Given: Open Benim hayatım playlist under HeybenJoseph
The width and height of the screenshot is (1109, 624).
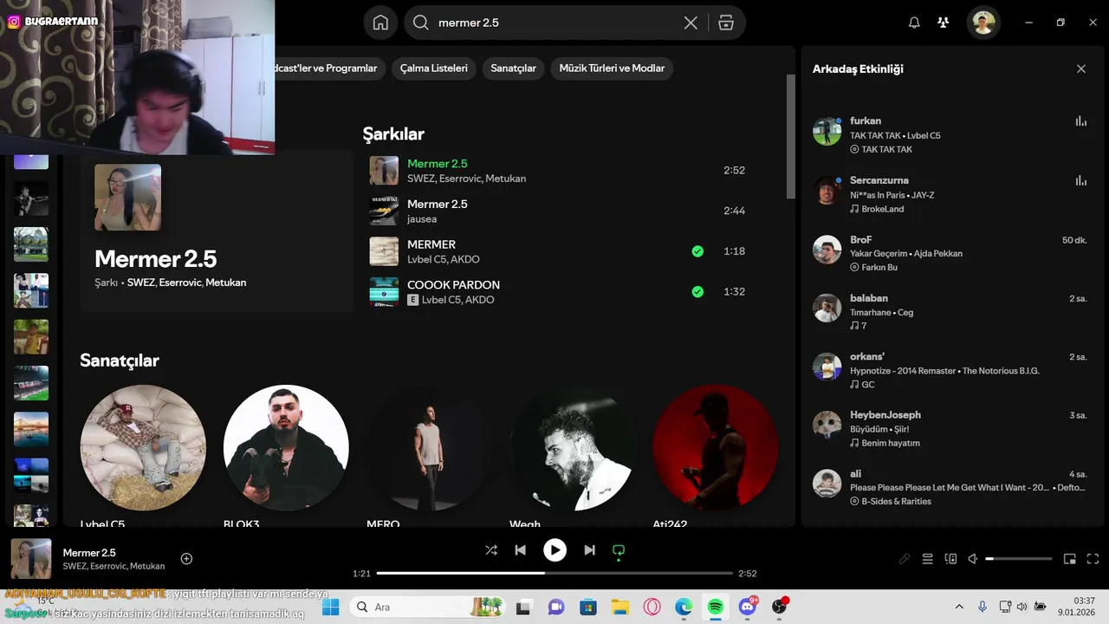Looking at the screenshot, I should coord(891,443).
